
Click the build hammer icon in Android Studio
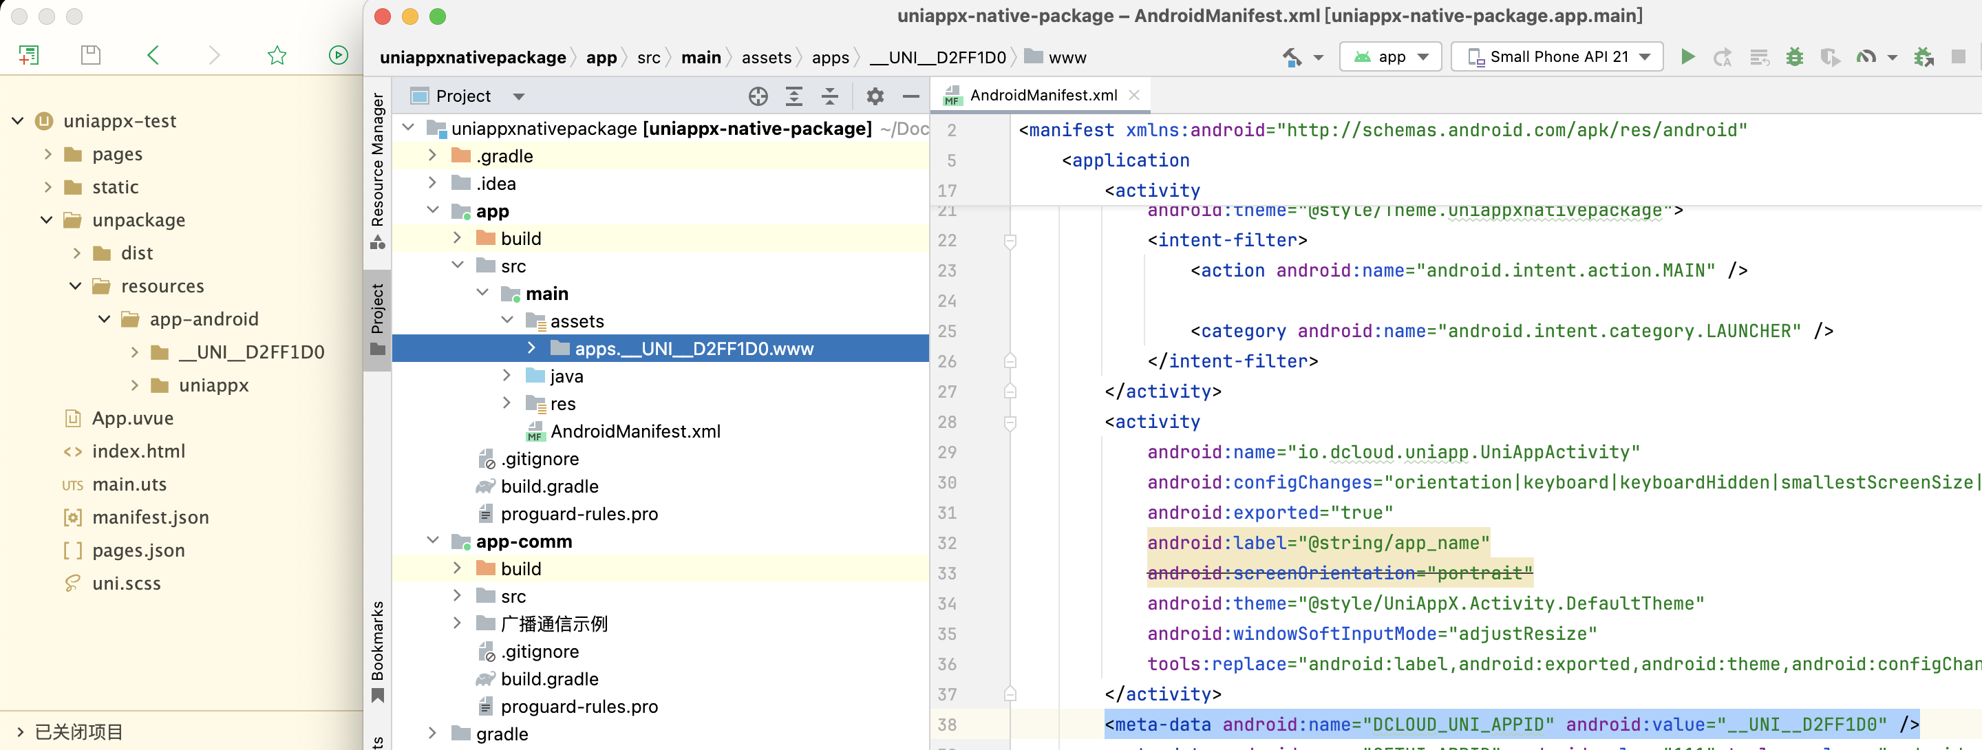click(x=1292, y=57)
